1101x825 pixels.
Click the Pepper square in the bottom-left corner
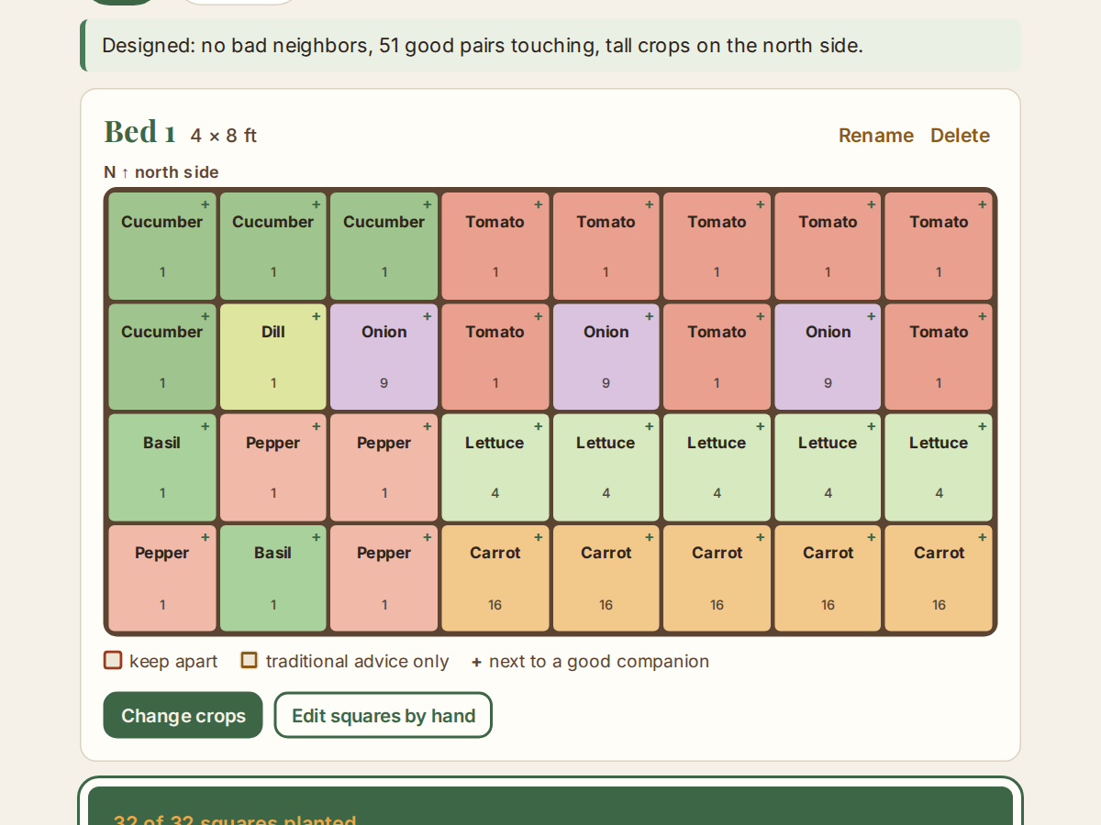tap(162, 578)
